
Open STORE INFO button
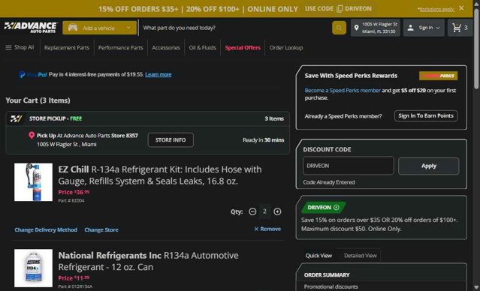tap(171, 140)
